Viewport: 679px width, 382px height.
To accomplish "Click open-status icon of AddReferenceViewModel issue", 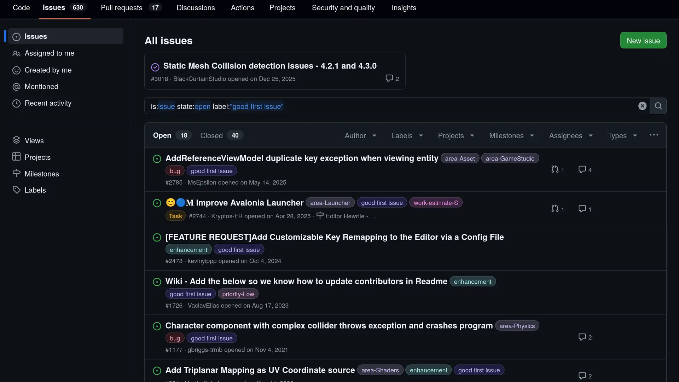I will 157,159.
